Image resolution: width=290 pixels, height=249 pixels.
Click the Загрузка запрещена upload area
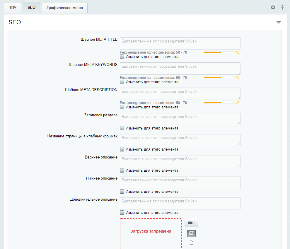pyautogui.click(x=151, y=233)
